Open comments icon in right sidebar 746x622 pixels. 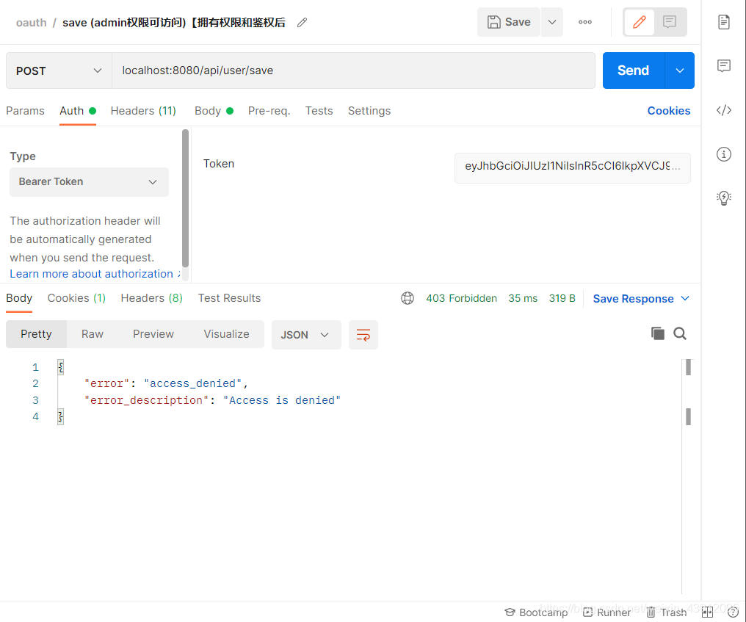pyautogui.click(x=724, y=65)
